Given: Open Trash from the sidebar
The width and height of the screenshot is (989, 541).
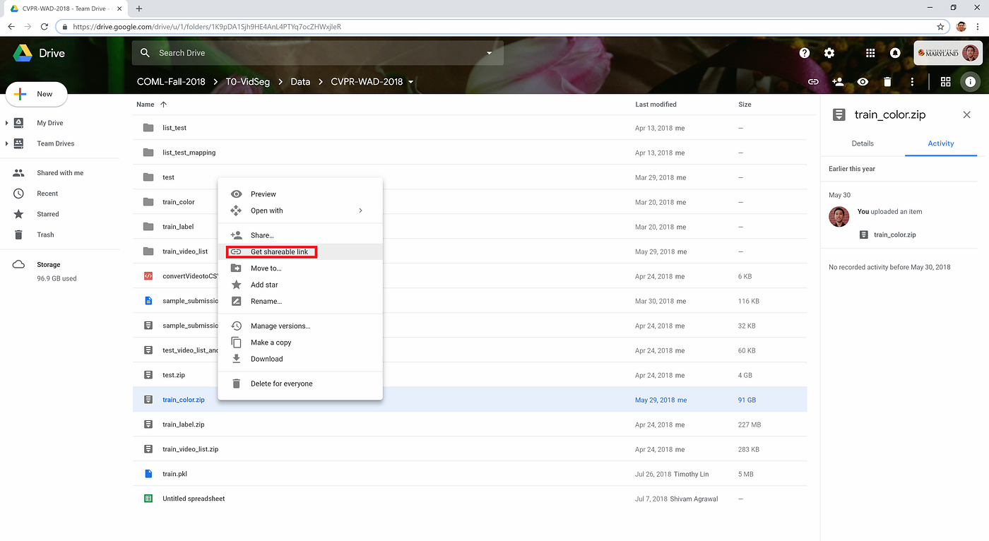Looking at the screenshot, I should (45, 234).
